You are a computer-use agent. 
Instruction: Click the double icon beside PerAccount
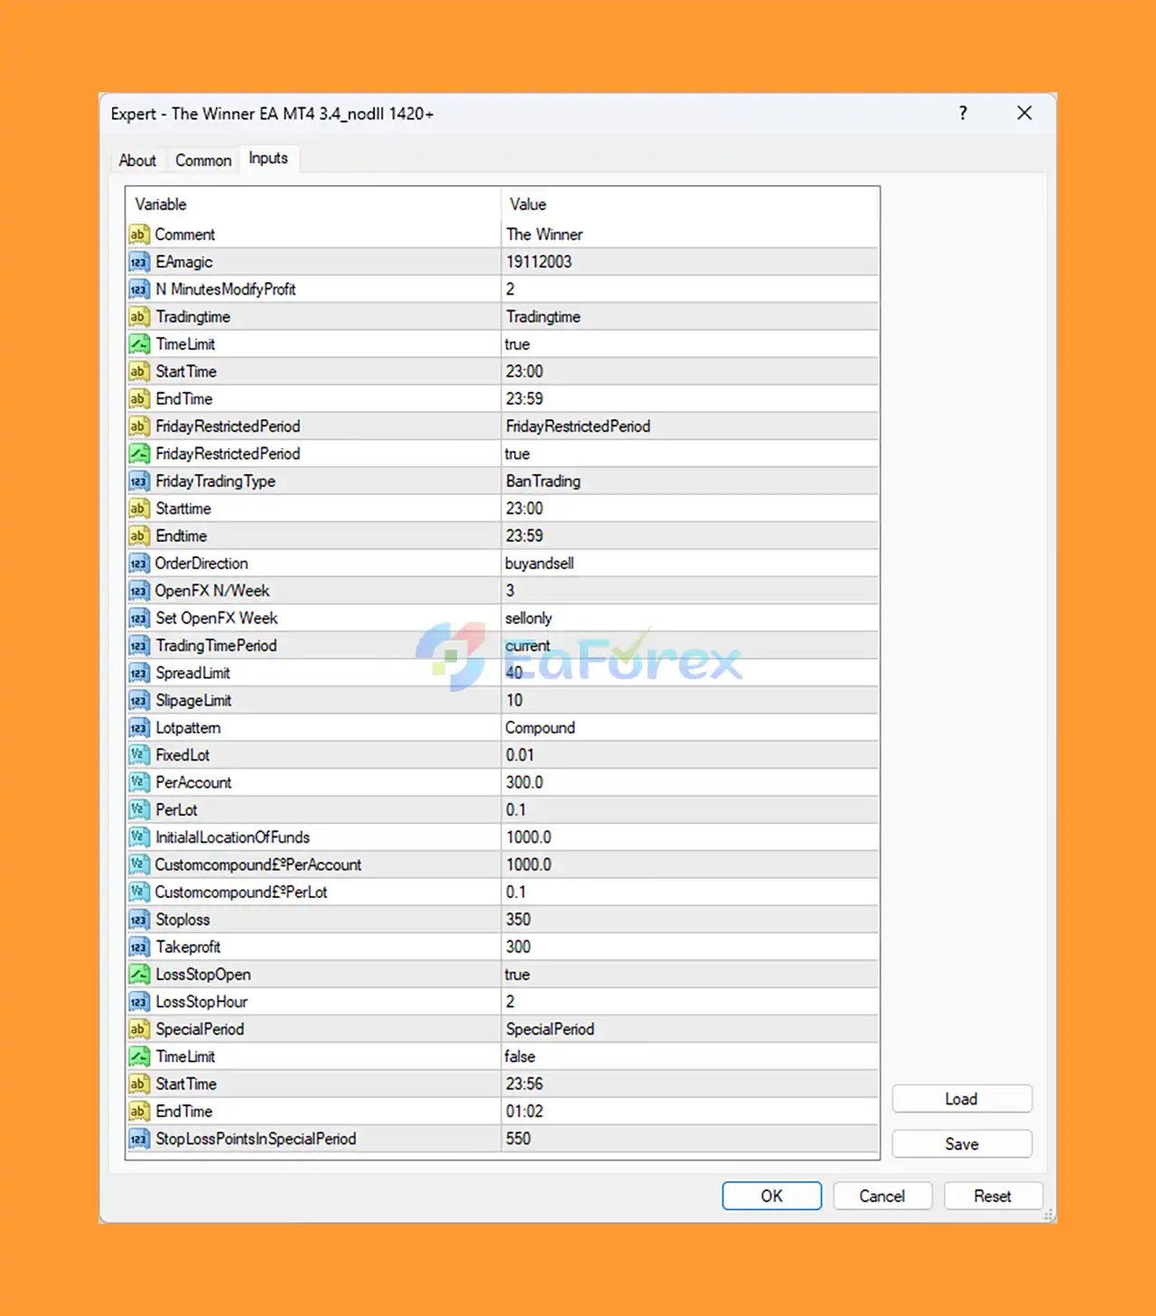138,782
